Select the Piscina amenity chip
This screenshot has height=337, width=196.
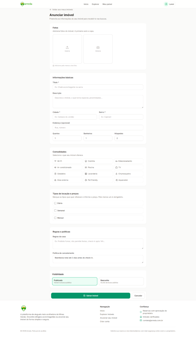coord(98,168)
